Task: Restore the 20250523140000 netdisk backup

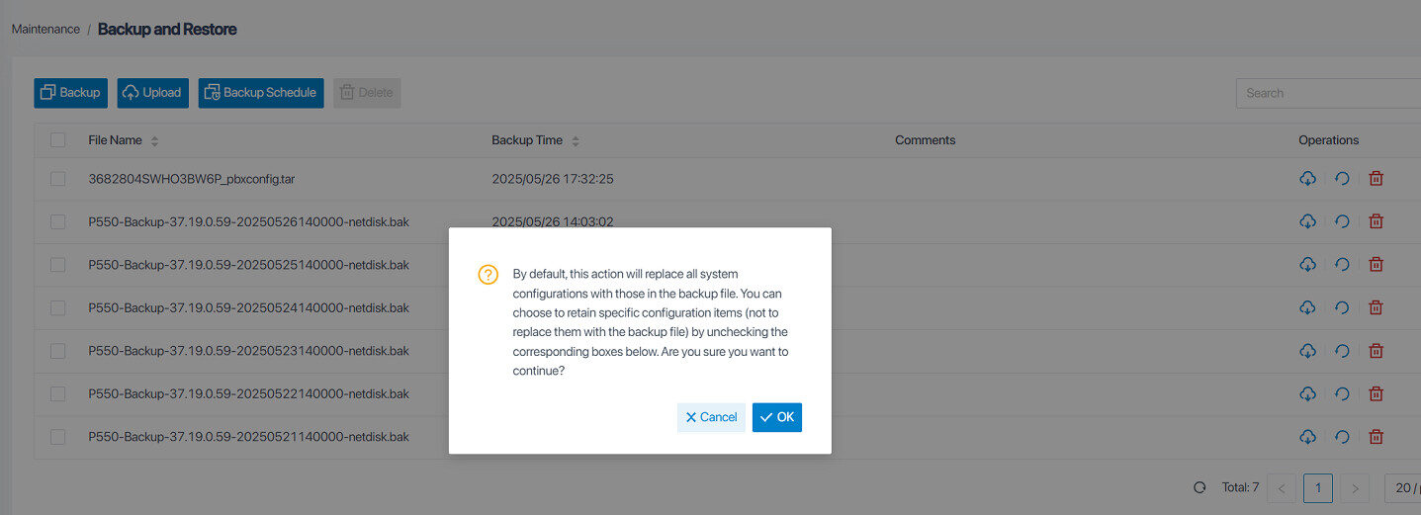Action: [1342, 351]
